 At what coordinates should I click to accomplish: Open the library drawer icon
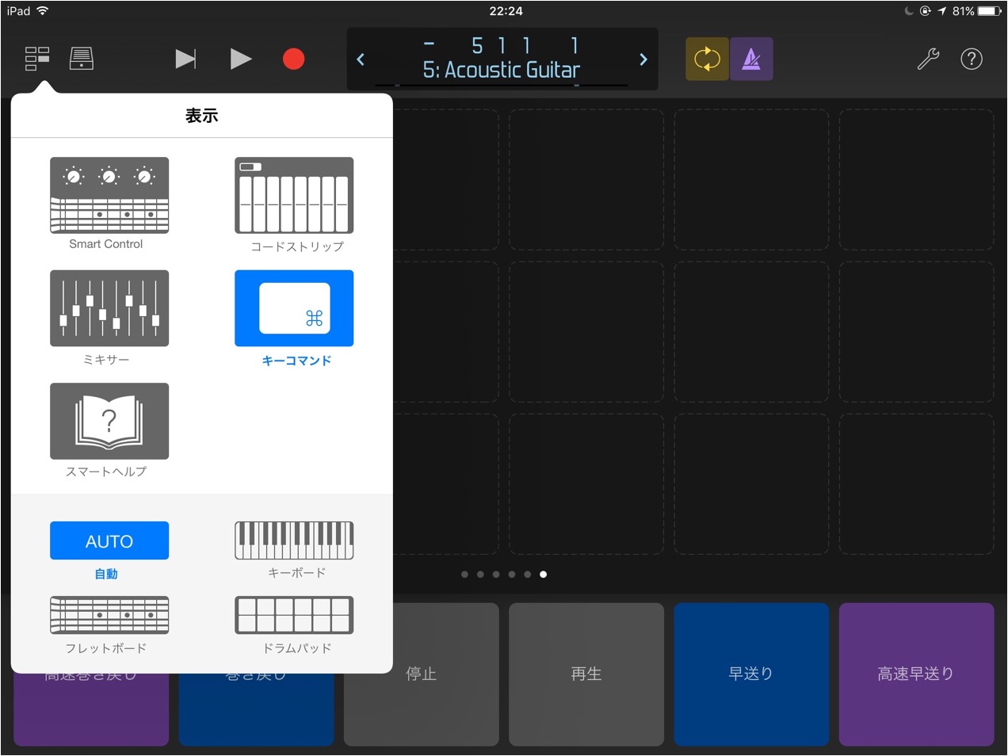81,59
